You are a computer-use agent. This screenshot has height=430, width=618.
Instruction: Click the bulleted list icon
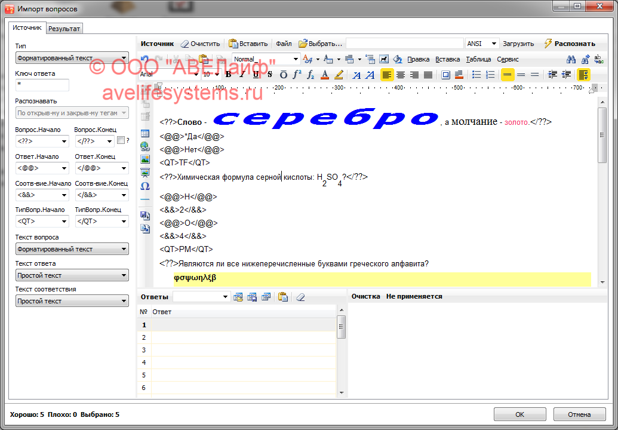click(476, 75)
